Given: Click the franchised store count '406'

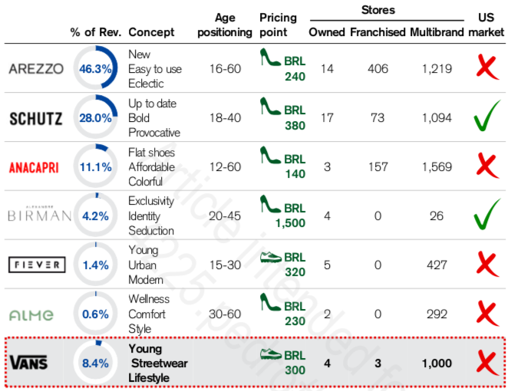Looking at the screenshot, I should point(377,69).
